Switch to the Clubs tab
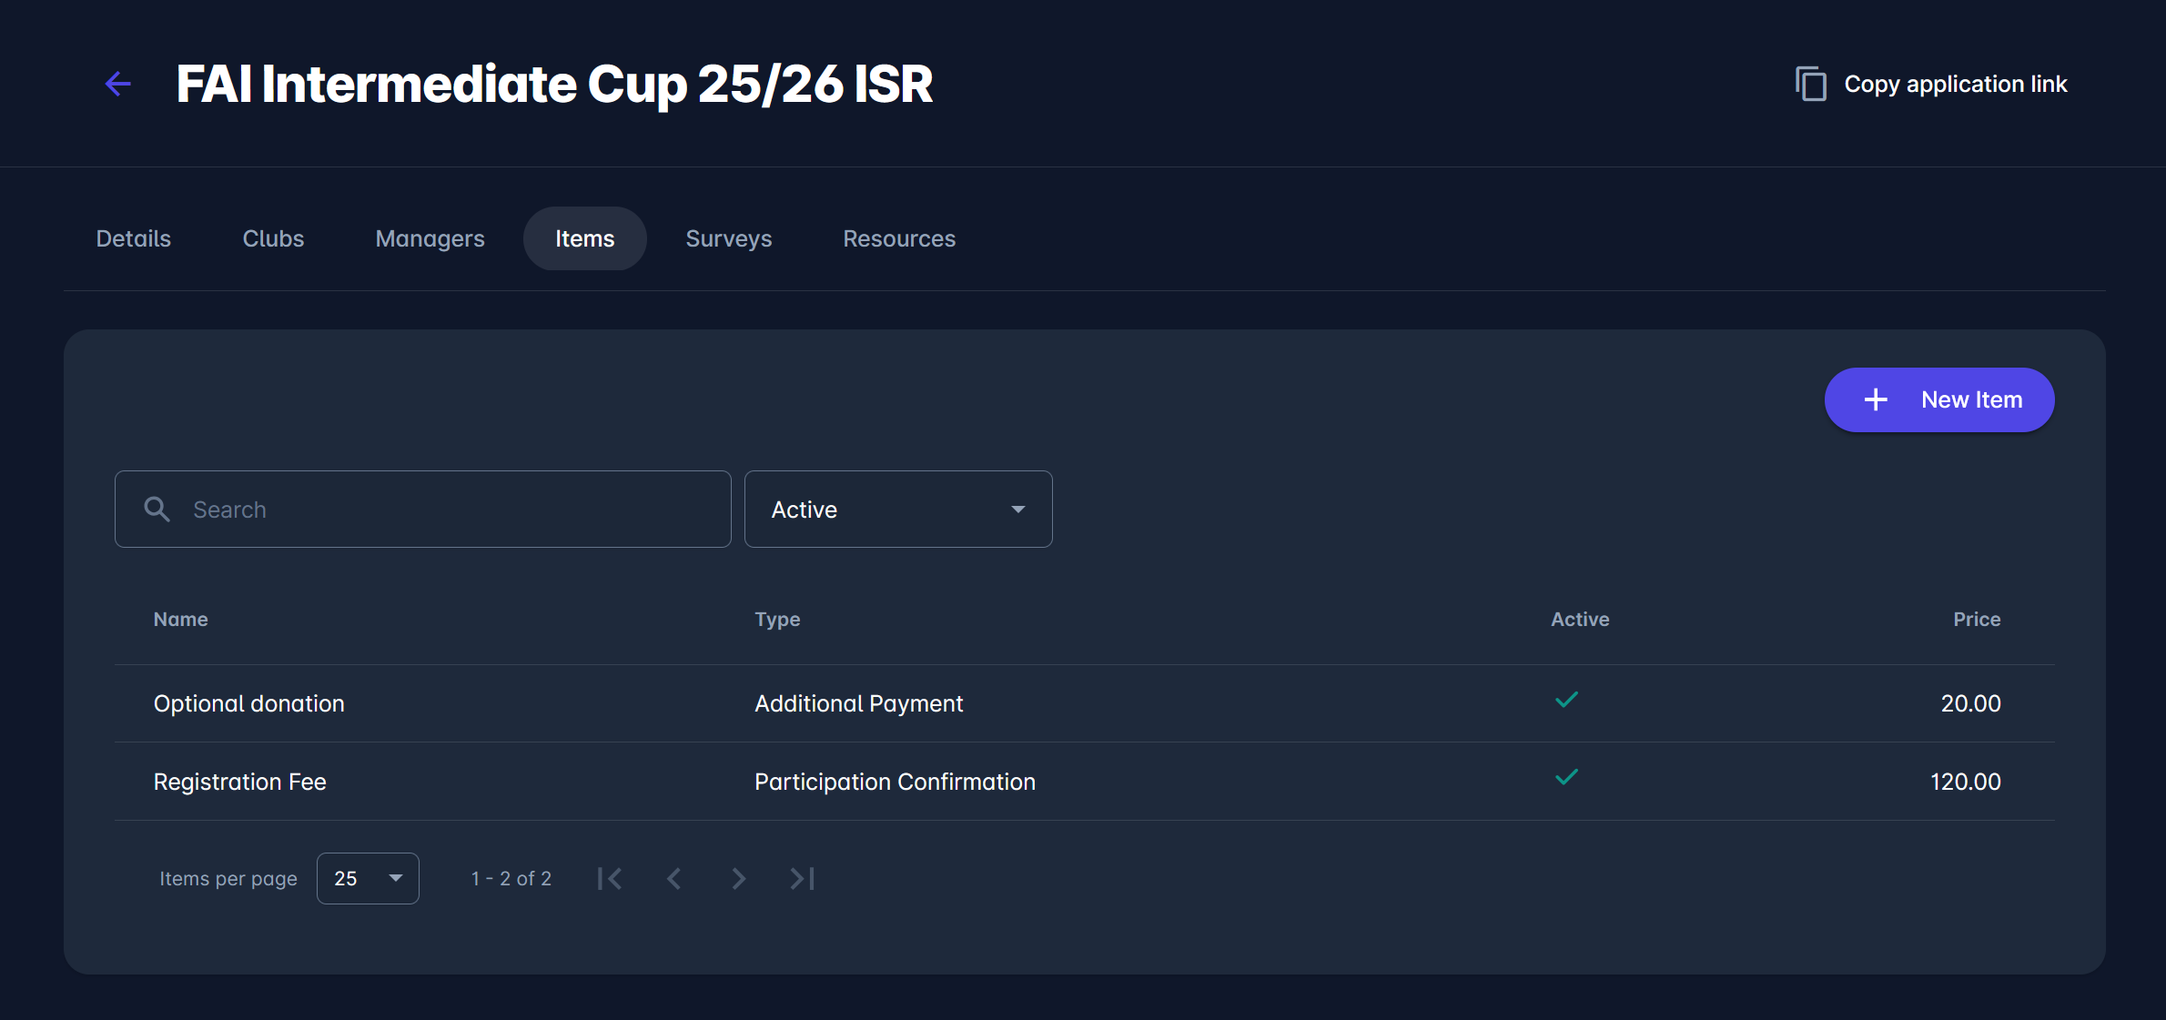The width and height of the screenshot is (2166, 1020). pyautogui.click(x=273, y=238)
